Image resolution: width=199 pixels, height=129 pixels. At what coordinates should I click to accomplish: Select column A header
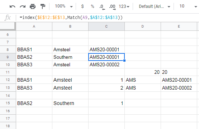(34, 27)
